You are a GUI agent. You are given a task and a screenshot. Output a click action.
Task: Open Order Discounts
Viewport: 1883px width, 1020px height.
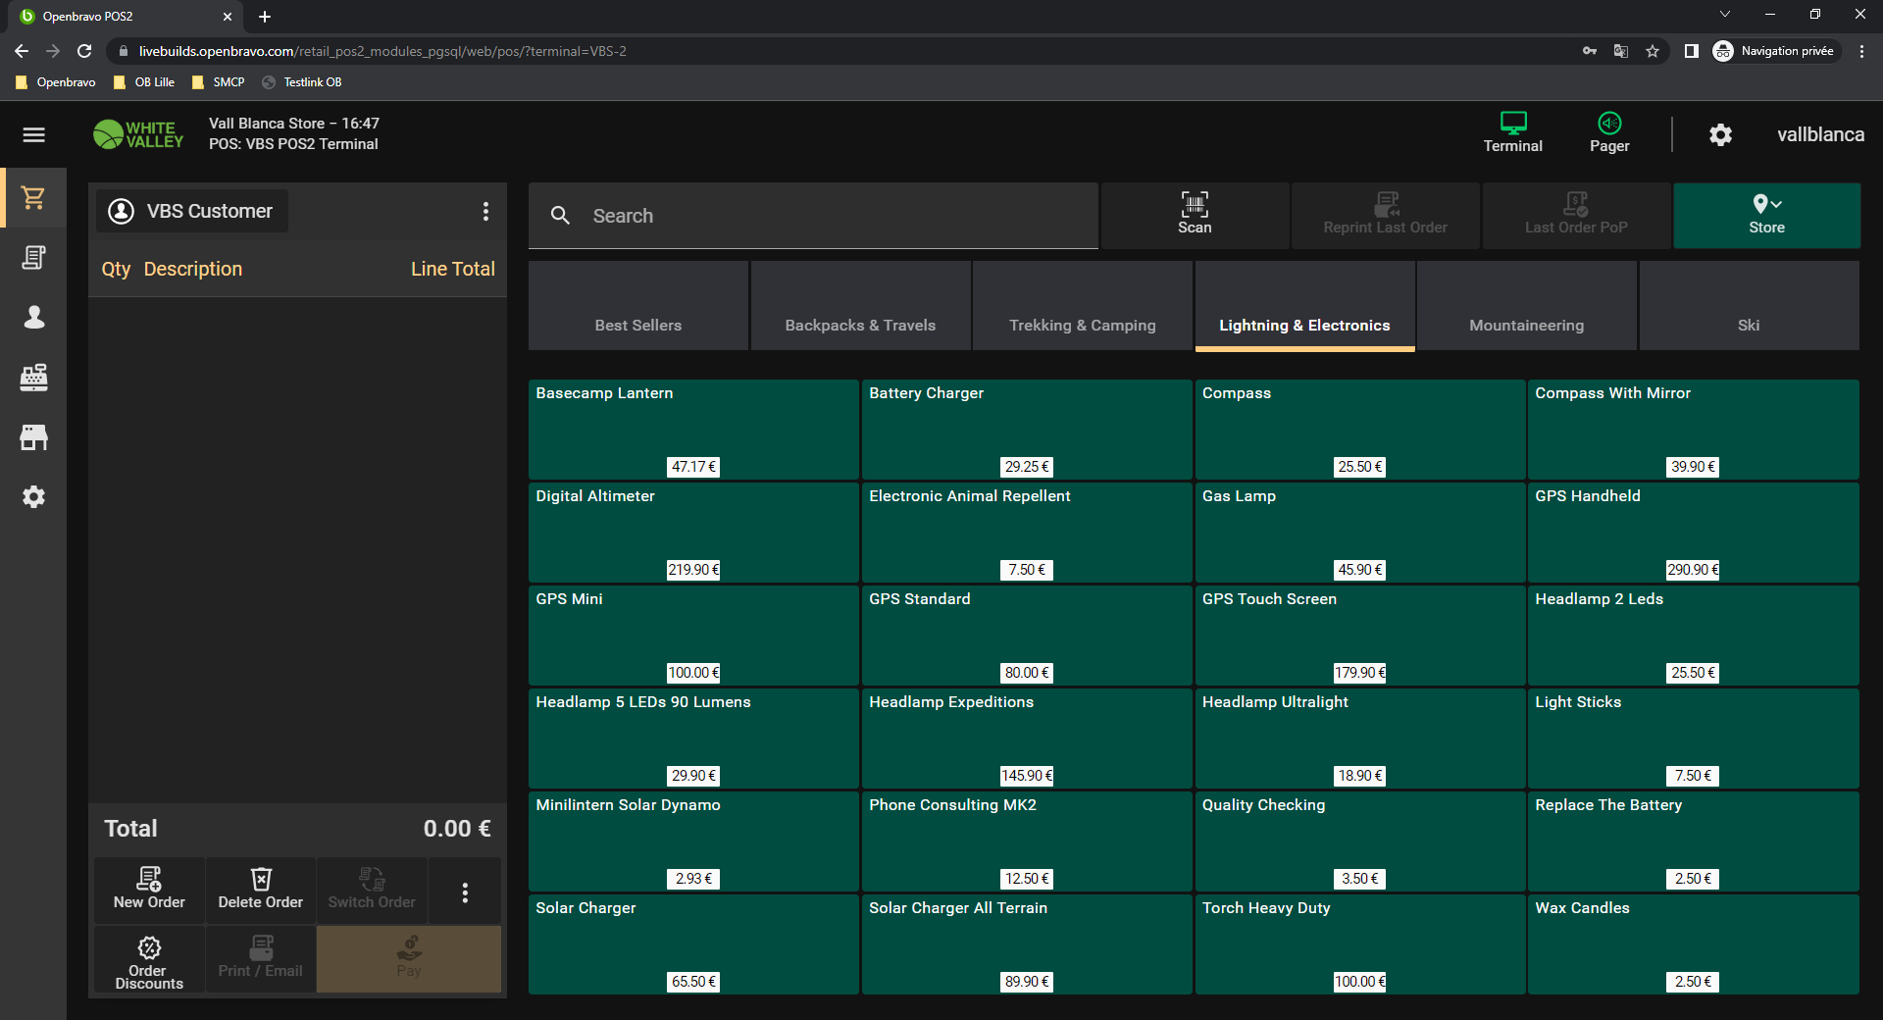149,960
